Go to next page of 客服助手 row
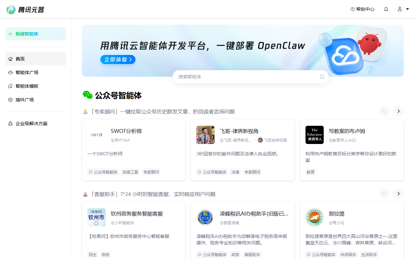Viewport: 416px width, 260px height. click(x=398, y=194)
